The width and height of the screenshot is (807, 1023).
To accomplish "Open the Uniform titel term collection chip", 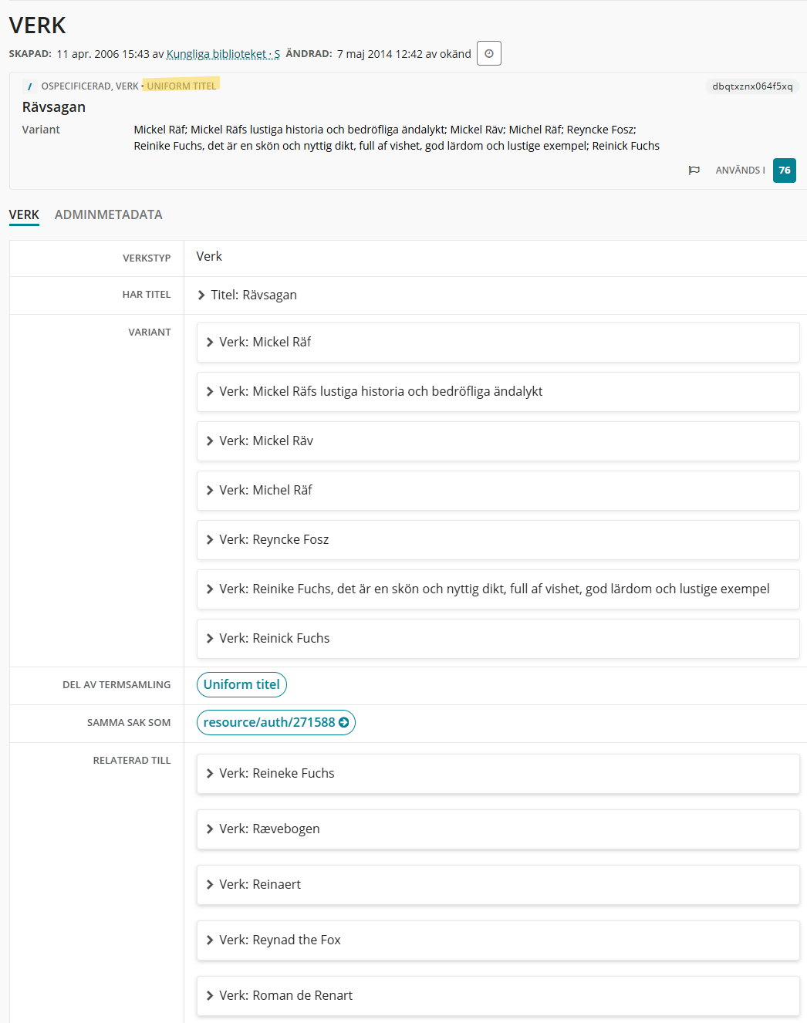I will coord(241,685).
